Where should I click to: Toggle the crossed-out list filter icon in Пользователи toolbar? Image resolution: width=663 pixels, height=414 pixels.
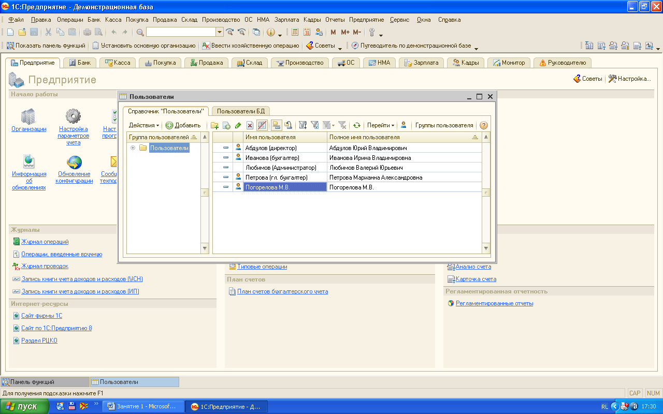click(262, 125)
